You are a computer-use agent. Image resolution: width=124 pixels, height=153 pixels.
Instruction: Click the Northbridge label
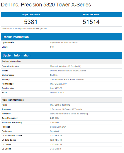8,84
